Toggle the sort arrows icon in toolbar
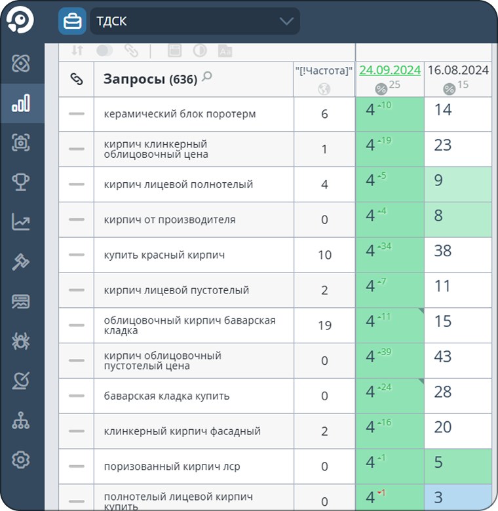The width and height of the screenshot is (498, 511). point(77,50)
